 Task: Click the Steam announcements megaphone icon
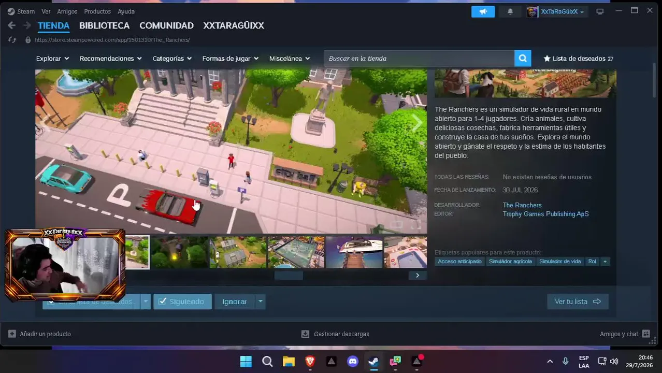click(x=483, y=11)
